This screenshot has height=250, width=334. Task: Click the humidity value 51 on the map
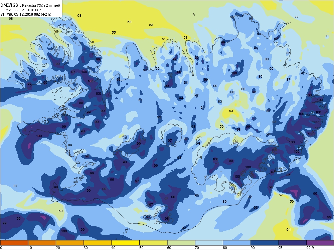pyautogui.click(x=164, y=39)
